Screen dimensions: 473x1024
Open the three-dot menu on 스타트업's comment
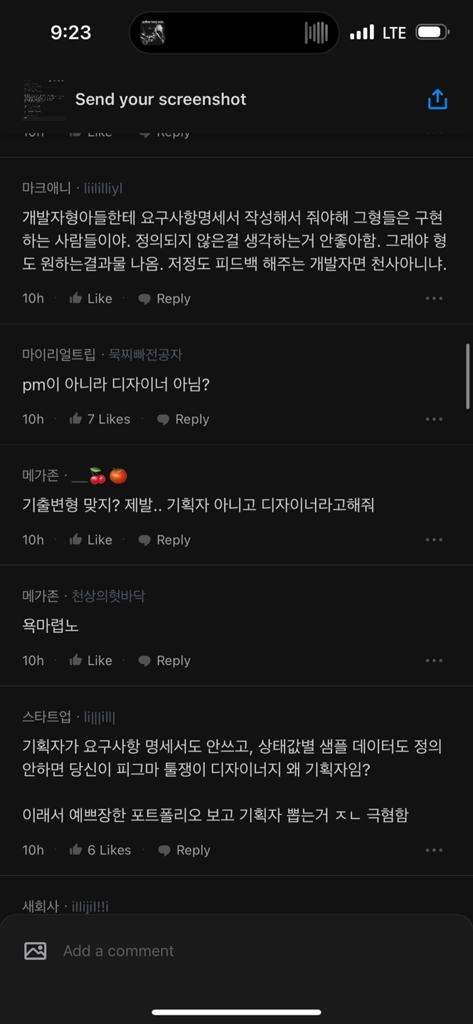434,850
